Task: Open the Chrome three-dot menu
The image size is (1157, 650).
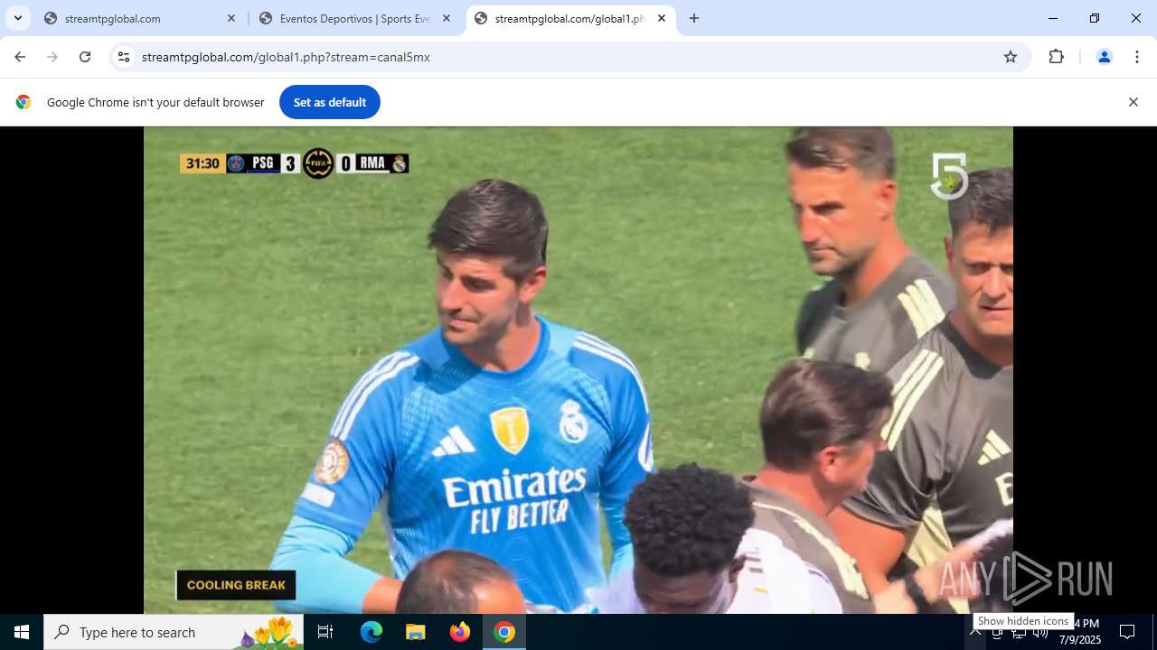Action: 1137,57
